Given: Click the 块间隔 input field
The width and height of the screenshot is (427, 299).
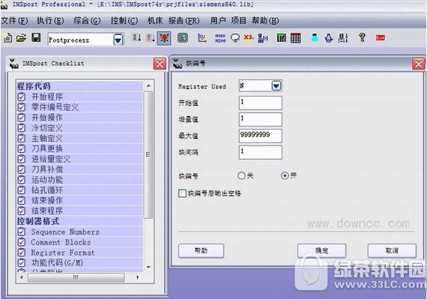Looking at the screenshot, I should [x=261, y=152].
